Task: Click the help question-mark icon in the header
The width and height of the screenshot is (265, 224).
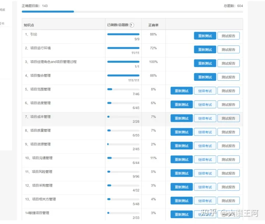Action: click(x=132, y=25)
